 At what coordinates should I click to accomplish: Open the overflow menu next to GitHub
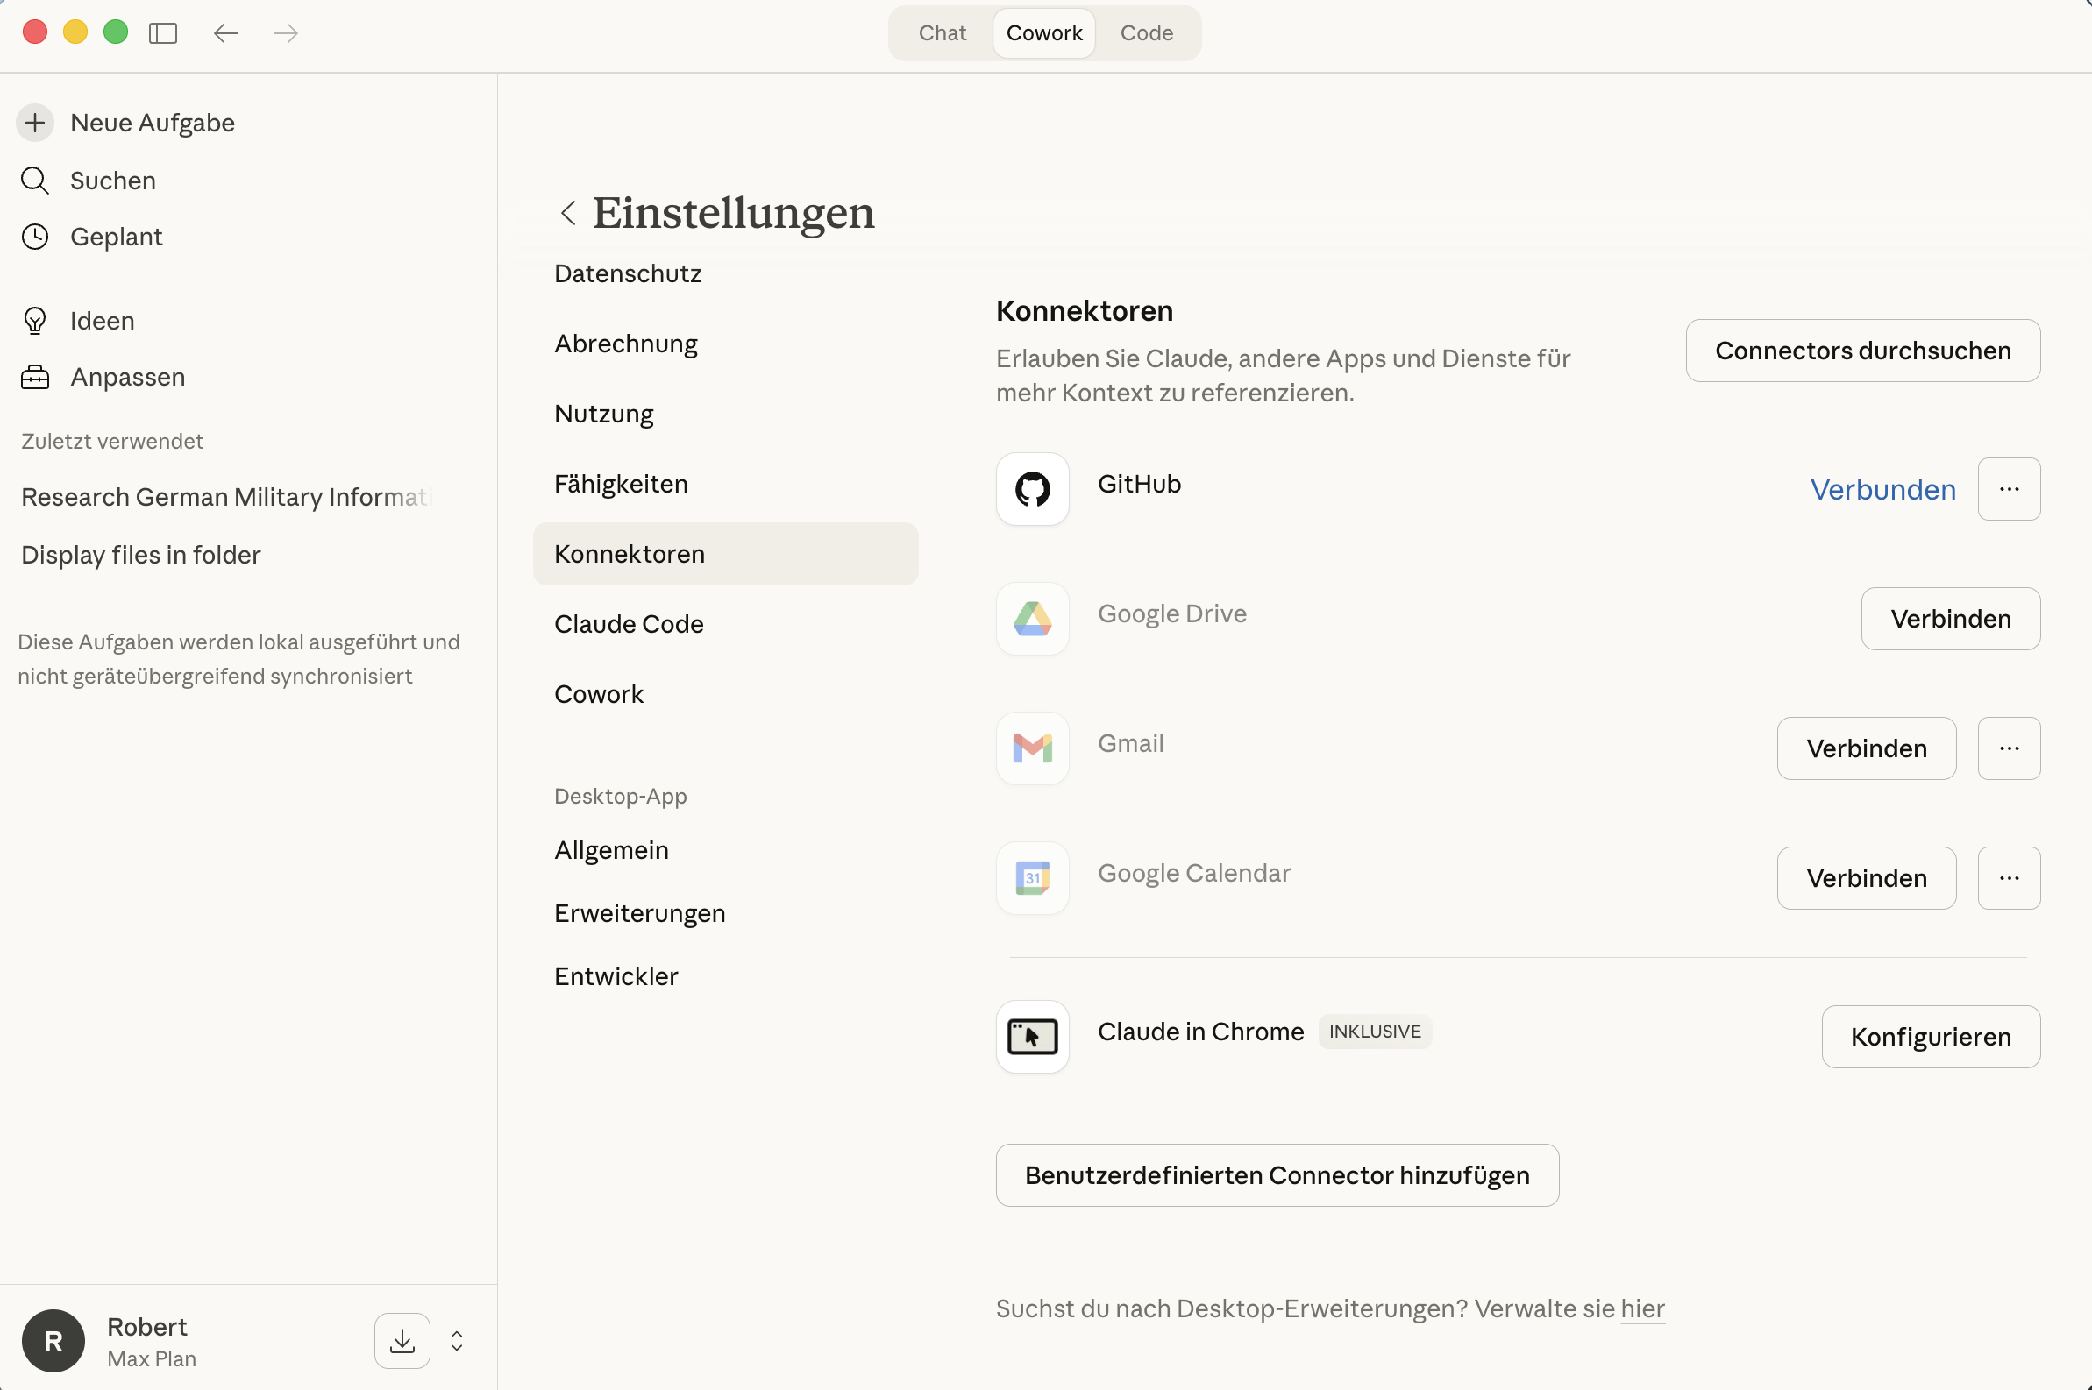[2009, 488]
